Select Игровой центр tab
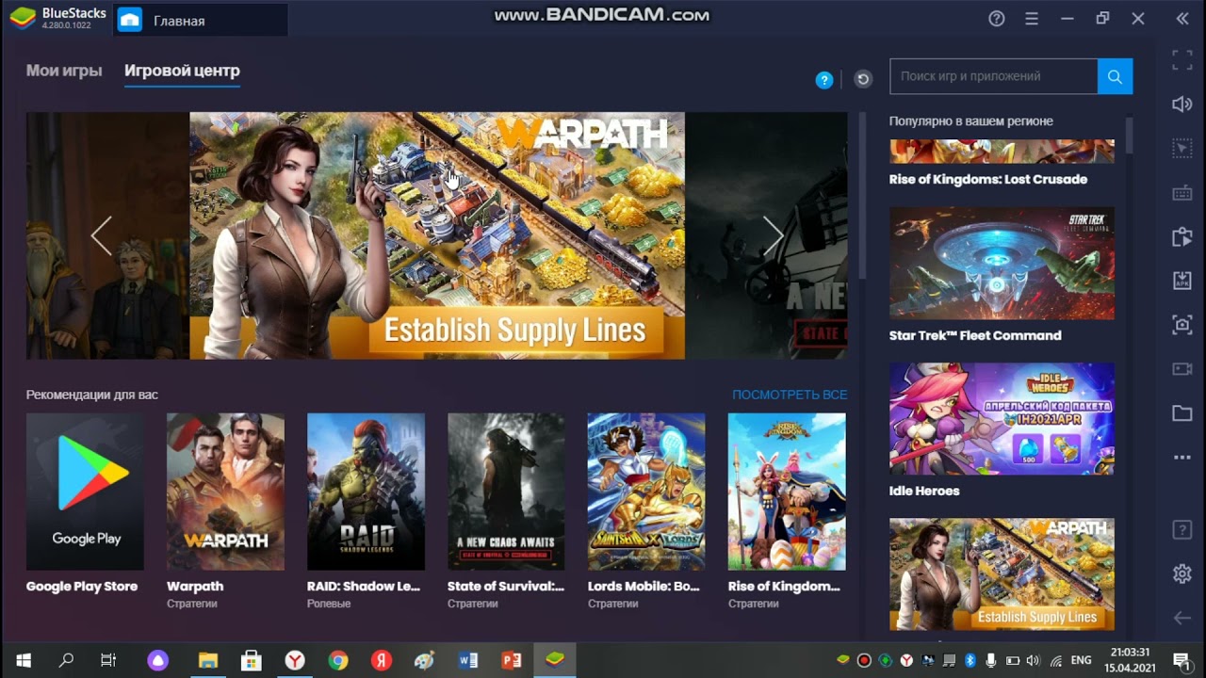This screenshot has height=678, width=1206. pyautogui.click(x=182, y=71)
